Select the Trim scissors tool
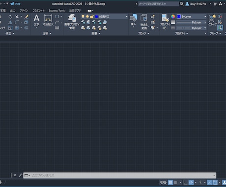226x187 pixels. coord(17,17)
